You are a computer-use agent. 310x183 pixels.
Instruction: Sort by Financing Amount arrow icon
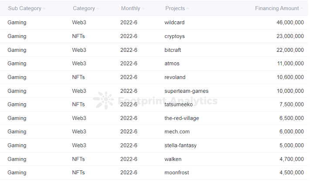(301, 9)
